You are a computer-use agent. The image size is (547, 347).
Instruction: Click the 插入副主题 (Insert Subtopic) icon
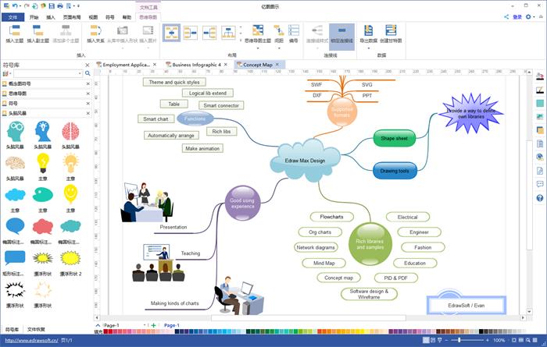tap(38, 34)
